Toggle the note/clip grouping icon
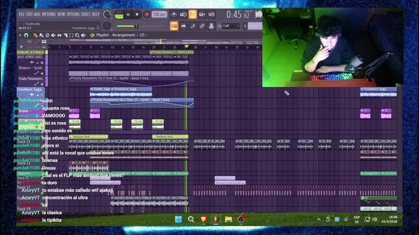Image resolution: width=419 pixels, height=235 pixels. (x=192, y=26)
